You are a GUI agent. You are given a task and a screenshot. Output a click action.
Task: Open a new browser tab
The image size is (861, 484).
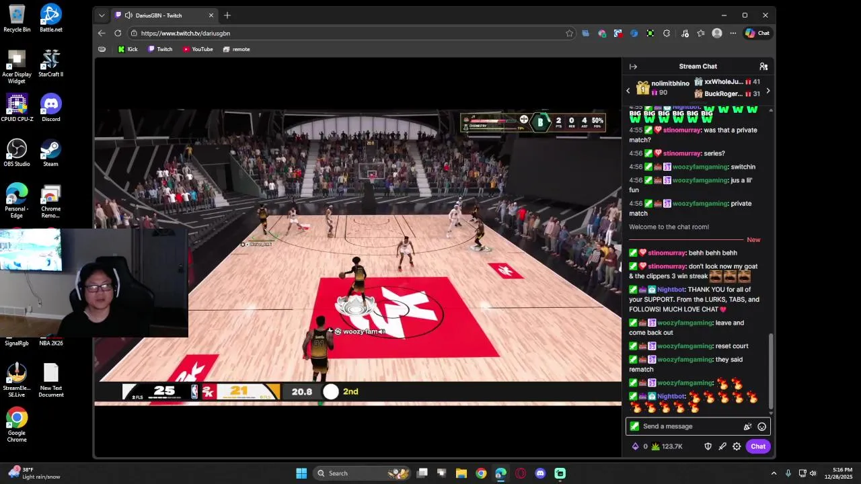(x=227, y=15)
